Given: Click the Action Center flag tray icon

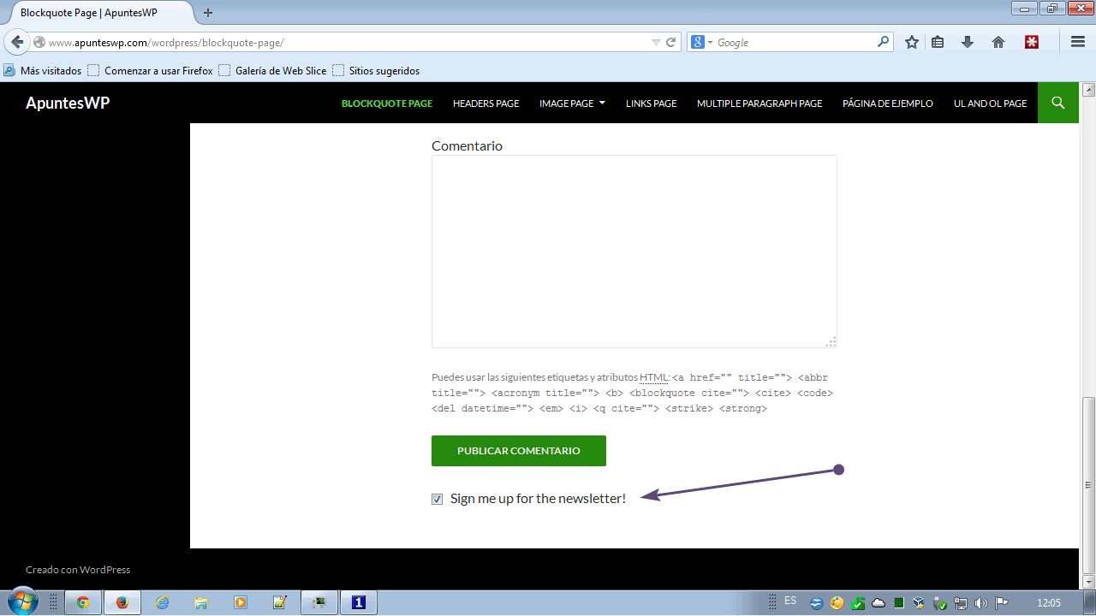Looking at the screenshot, I should pos(1001,602).
